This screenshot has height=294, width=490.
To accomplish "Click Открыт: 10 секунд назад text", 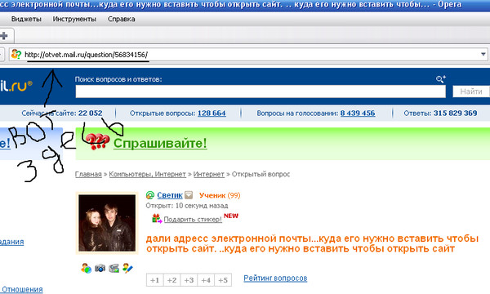I will click(x=186, y=206).
